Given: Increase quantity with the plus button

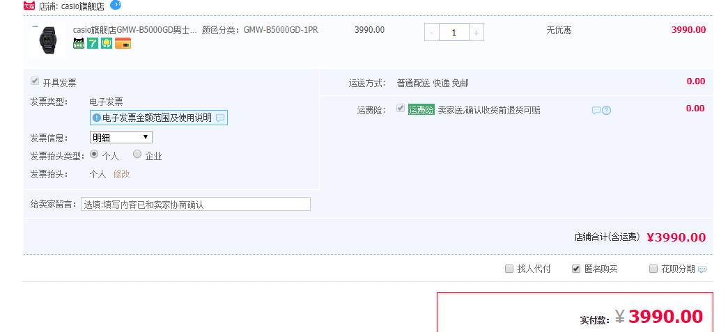Looking at the screenshot, I should pos(477,33).
